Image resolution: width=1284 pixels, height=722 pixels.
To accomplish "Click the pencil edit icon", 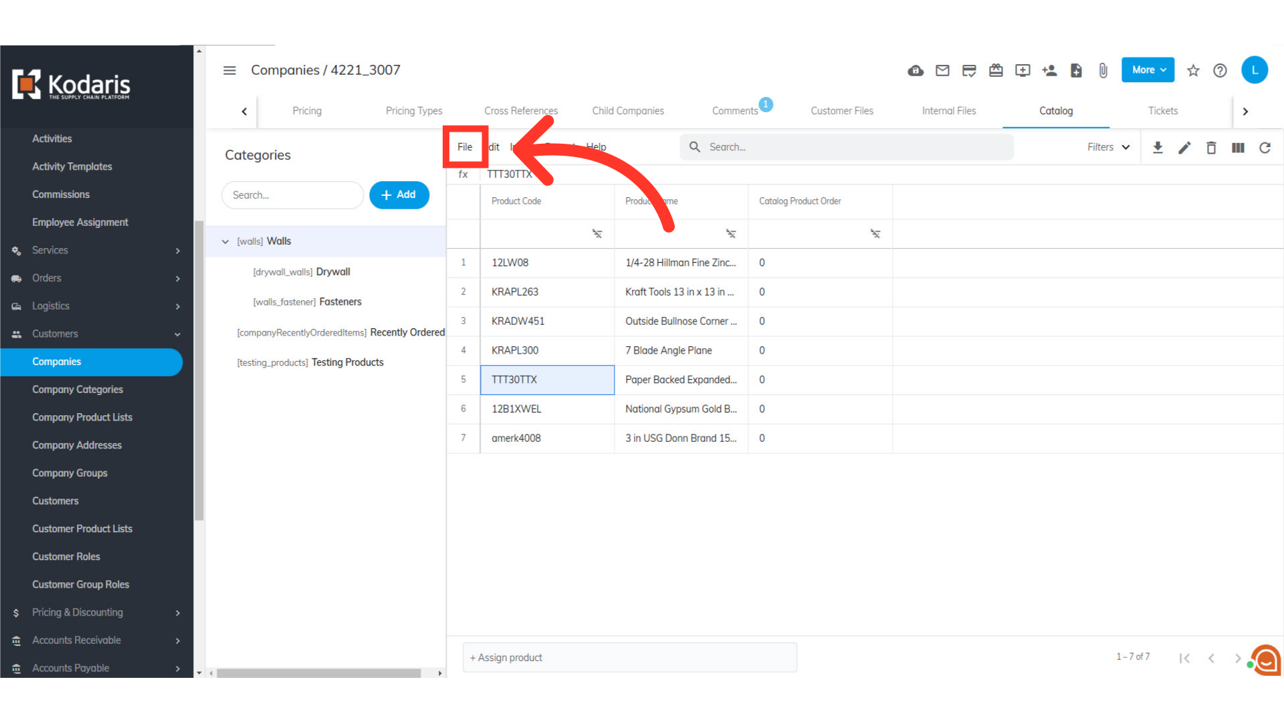I will pyautogui.click(x=1184, y=148).
